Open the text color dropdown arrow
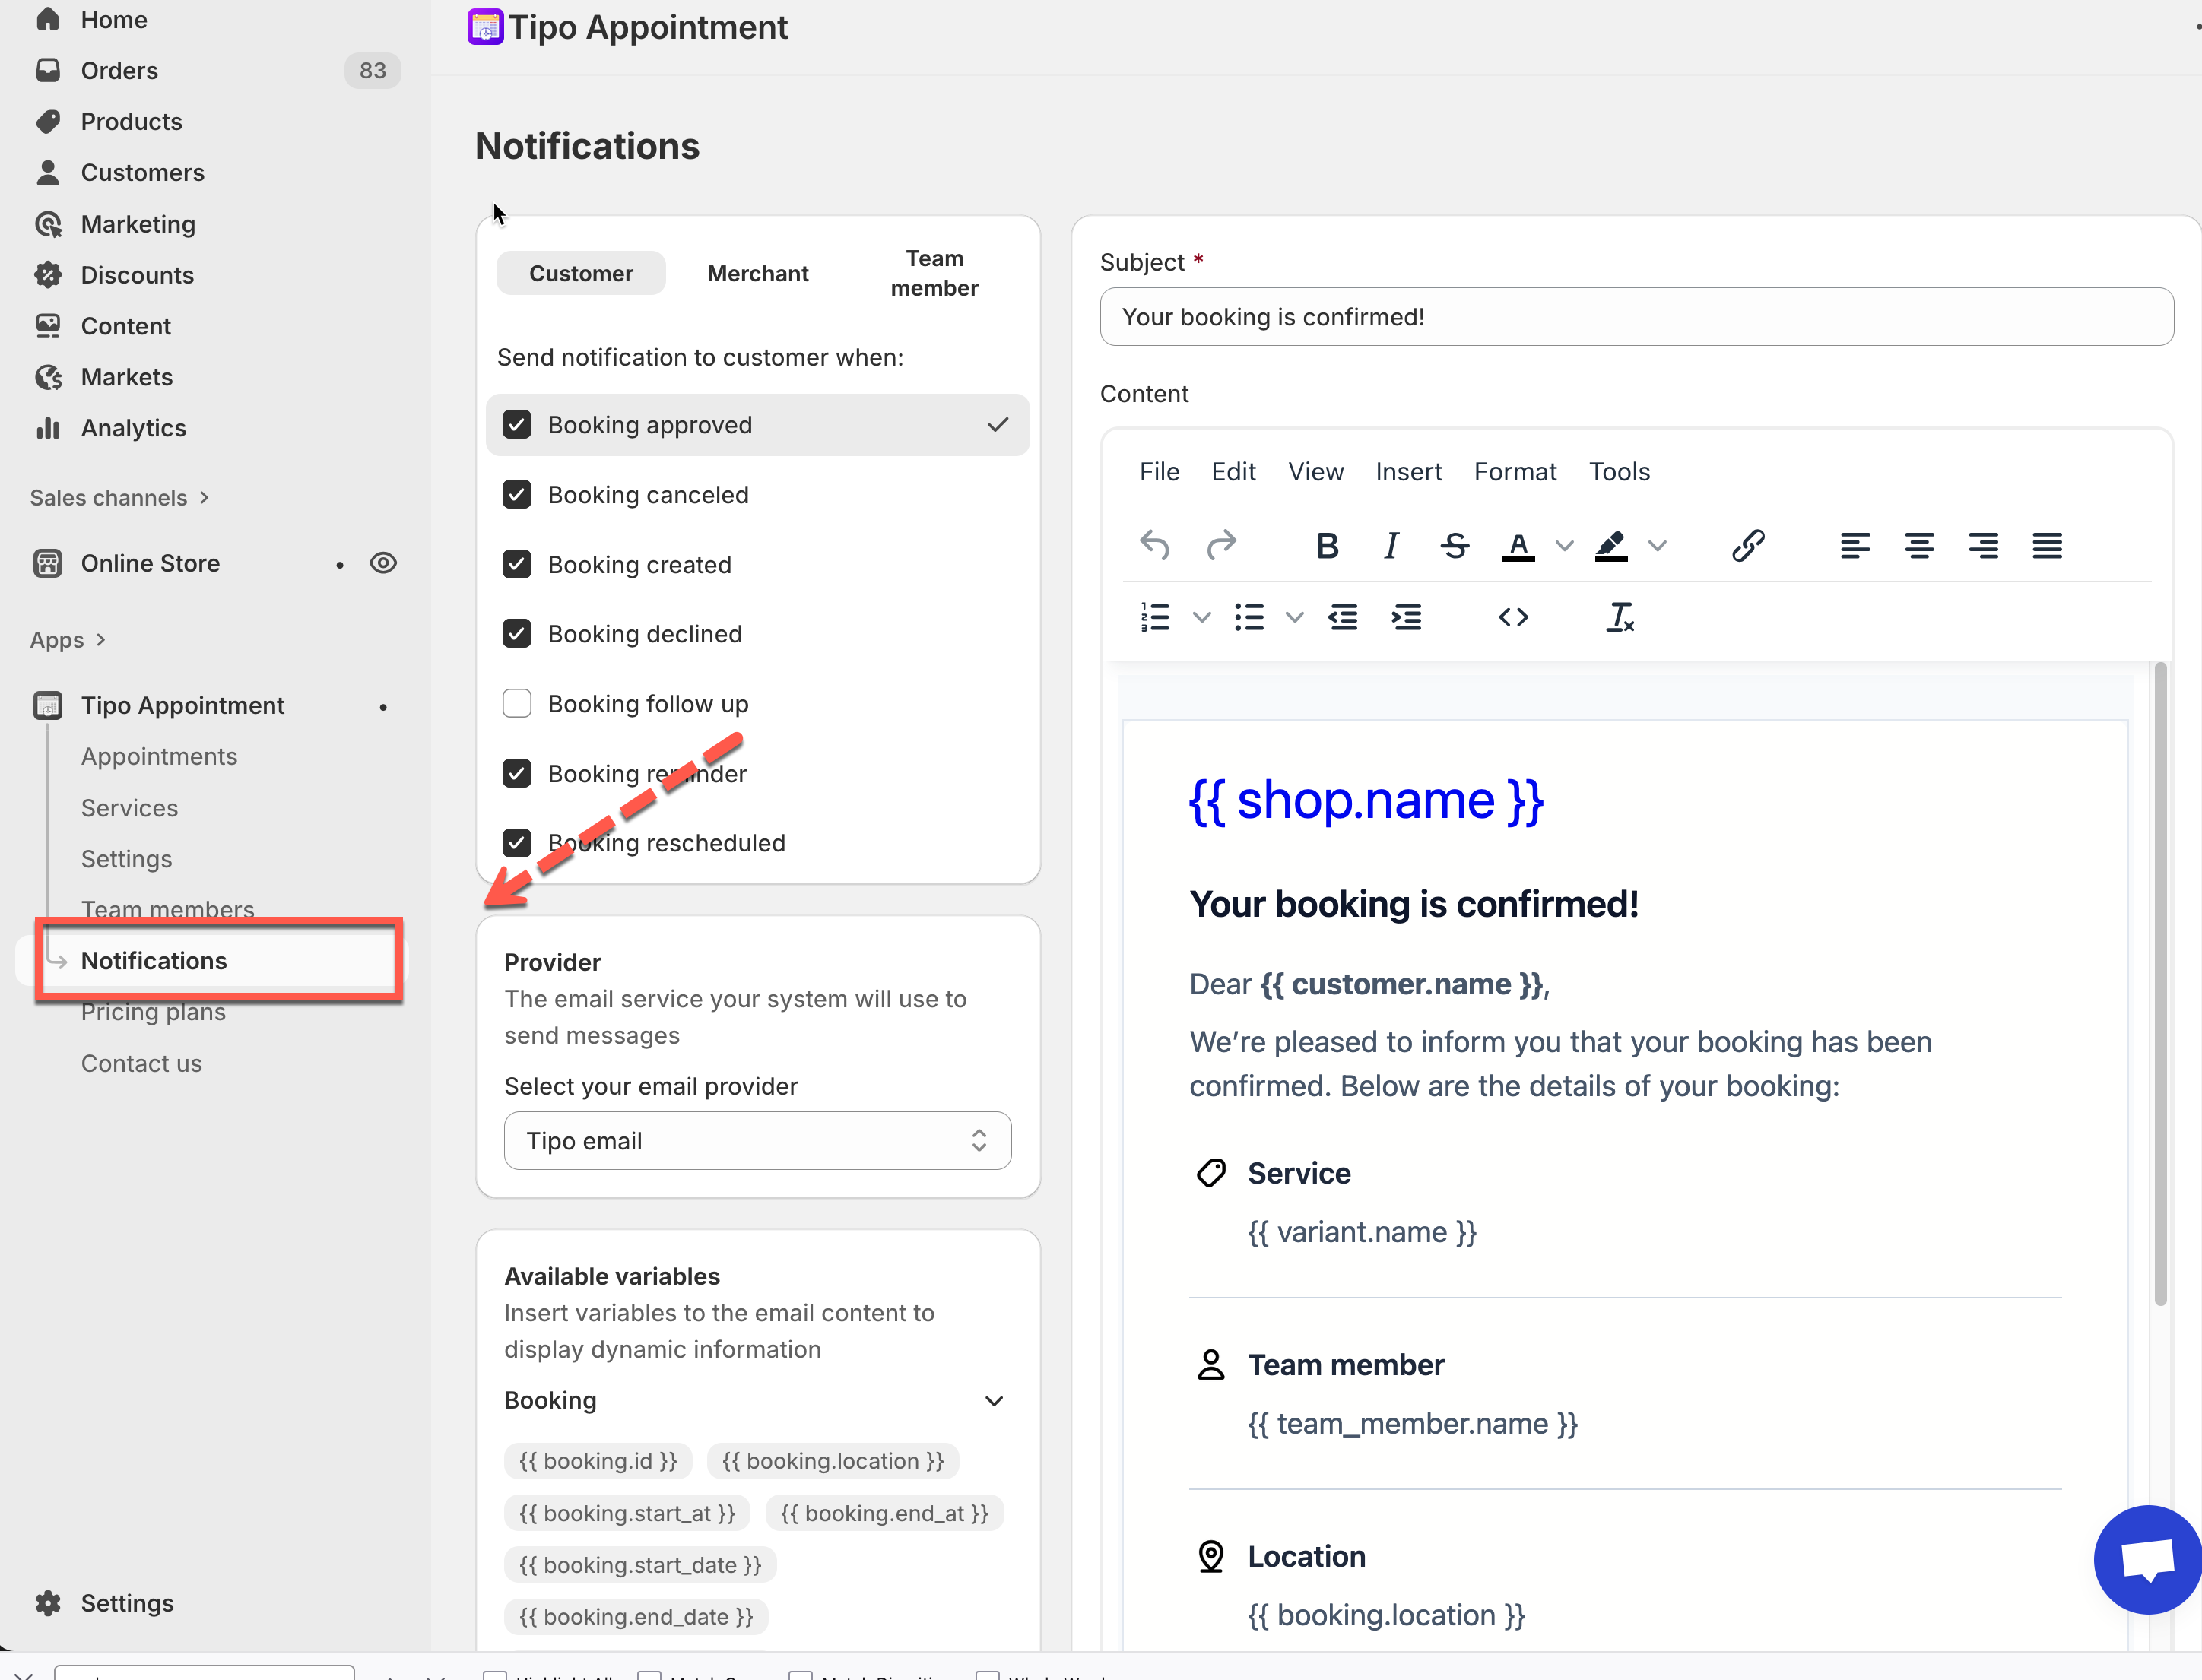 click(1564, 546)
